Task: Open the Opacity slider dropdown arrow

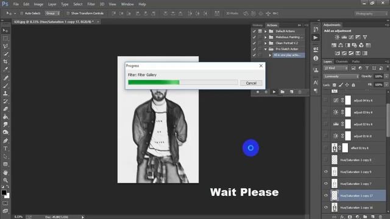Action: tap(386, 77)
